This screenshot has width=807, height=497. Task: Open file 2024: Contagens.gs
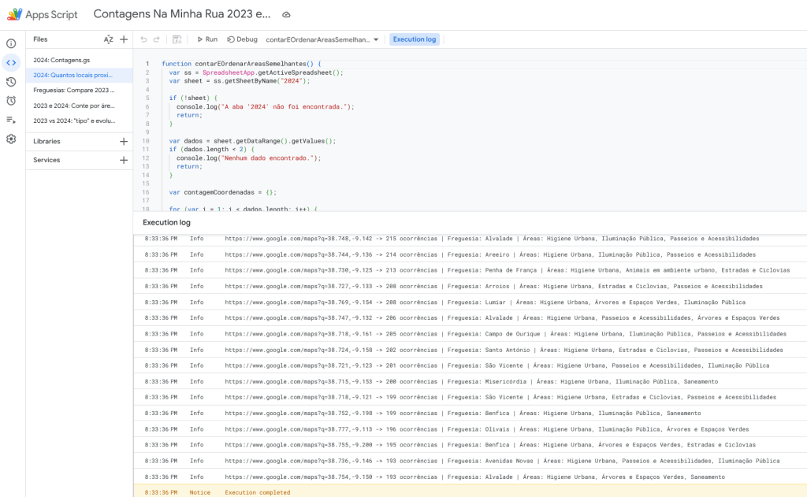click(x=62, y=60)
